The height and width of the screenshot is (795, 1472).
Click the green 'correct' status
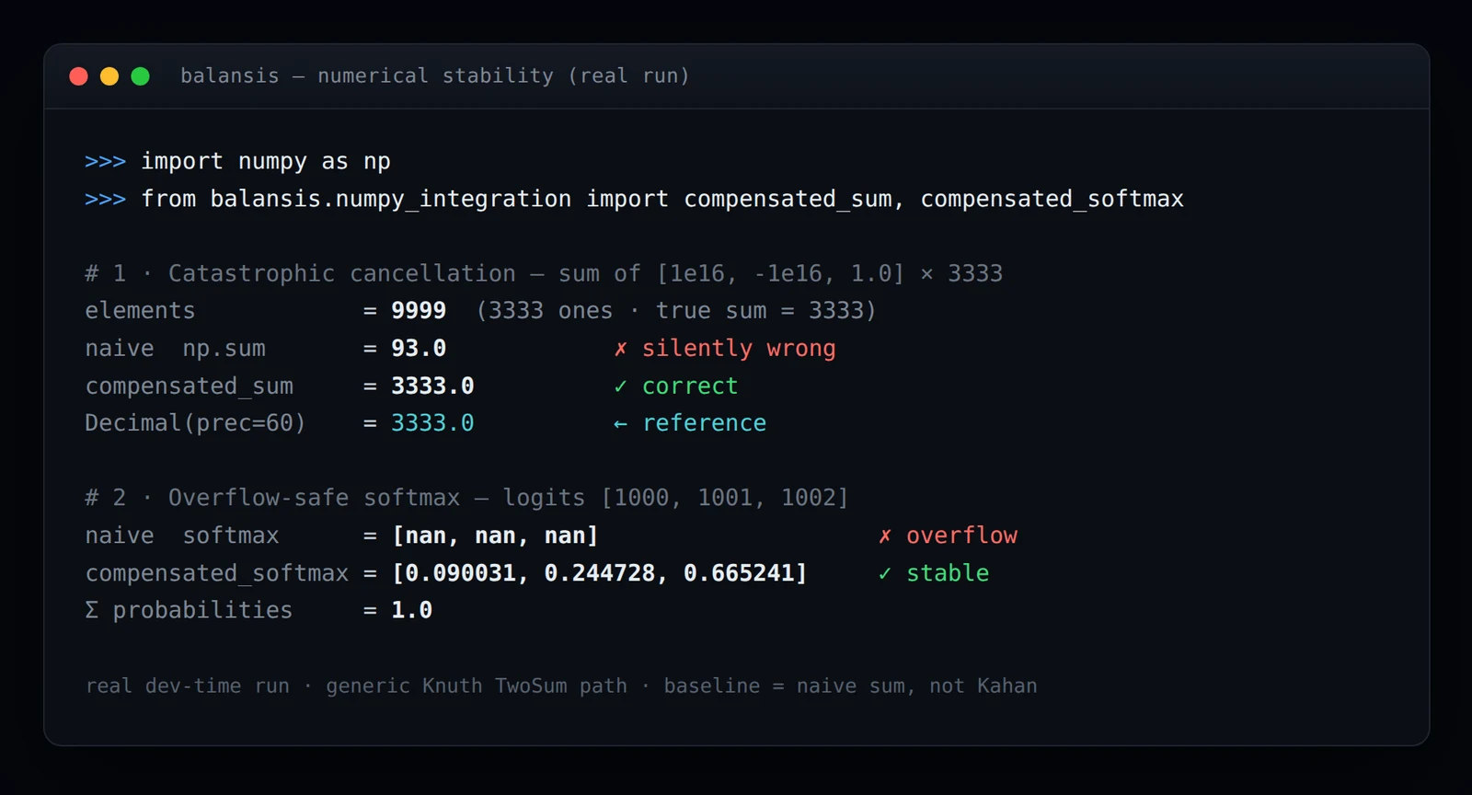tap(676, 386)
